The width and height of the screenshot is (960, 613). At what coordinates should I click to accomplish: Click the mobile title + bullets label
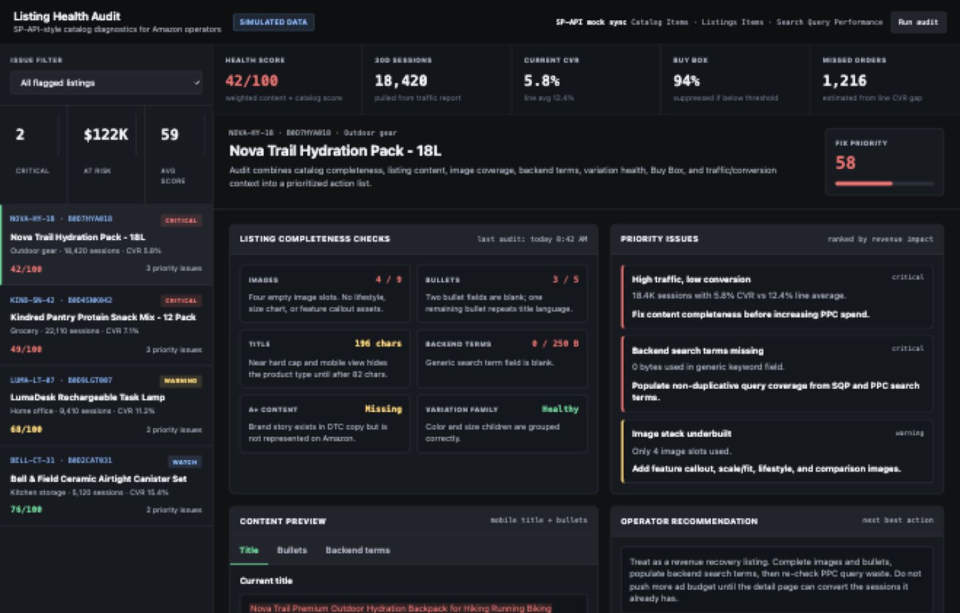pos(539,520)
